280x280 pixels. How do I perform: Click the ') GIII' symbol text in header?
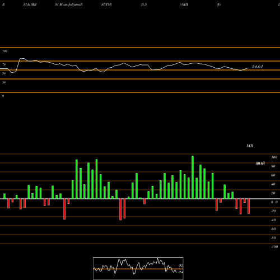pyautogui.click(x=184, y=4)
